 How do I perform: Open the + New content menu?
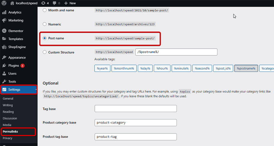pyautogui.click(x=70, y=3)
